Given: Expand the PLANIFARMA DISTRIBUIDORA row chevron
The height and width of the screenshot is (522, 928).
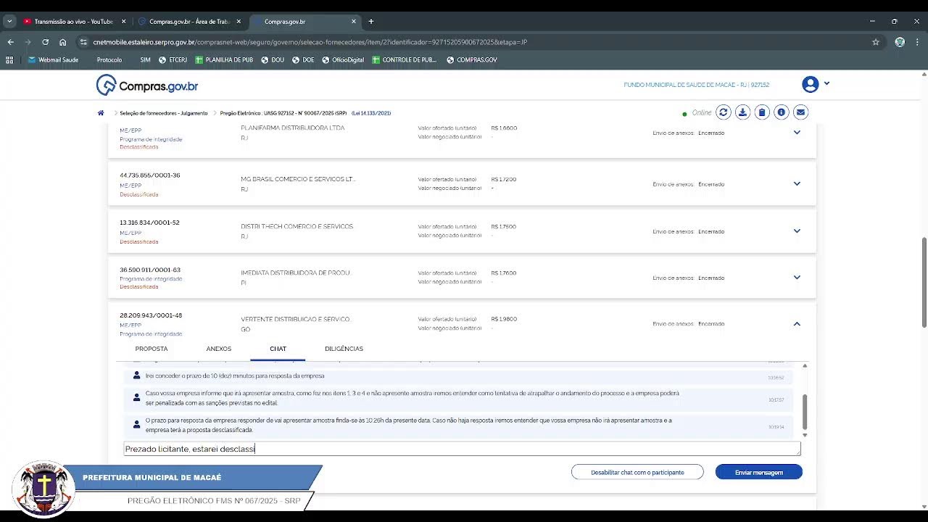Looking at the screenshot, I should click(x=797, y=133).
